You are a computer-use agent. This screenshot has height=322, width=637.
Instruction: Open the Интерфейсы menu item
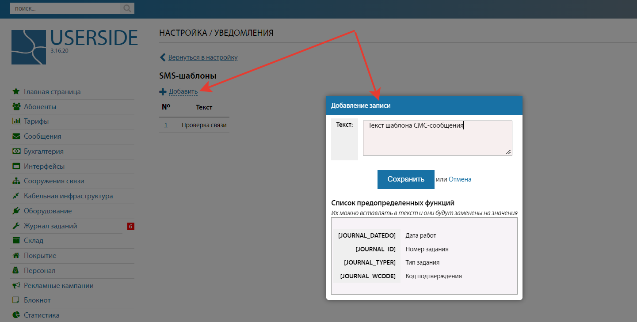pos(44,166)
